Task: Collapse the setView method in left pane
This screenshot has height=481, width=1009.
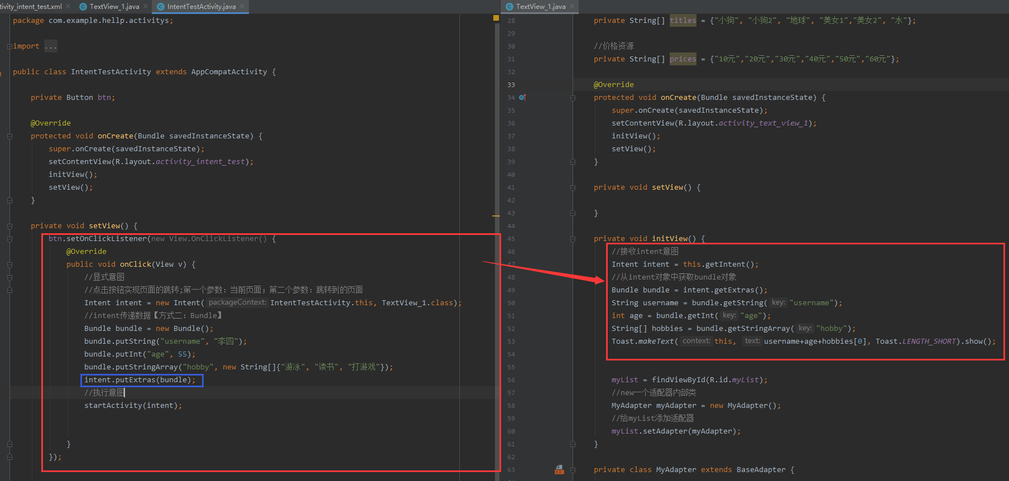Action: [9, 226]
